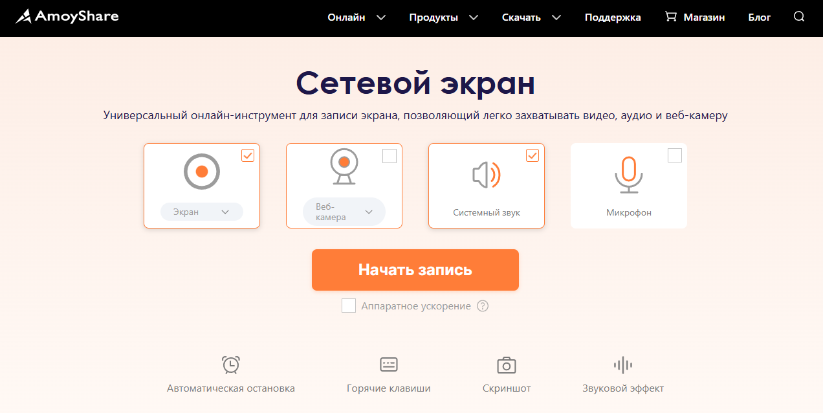Click the AmoyShare logo

point(67,17)
